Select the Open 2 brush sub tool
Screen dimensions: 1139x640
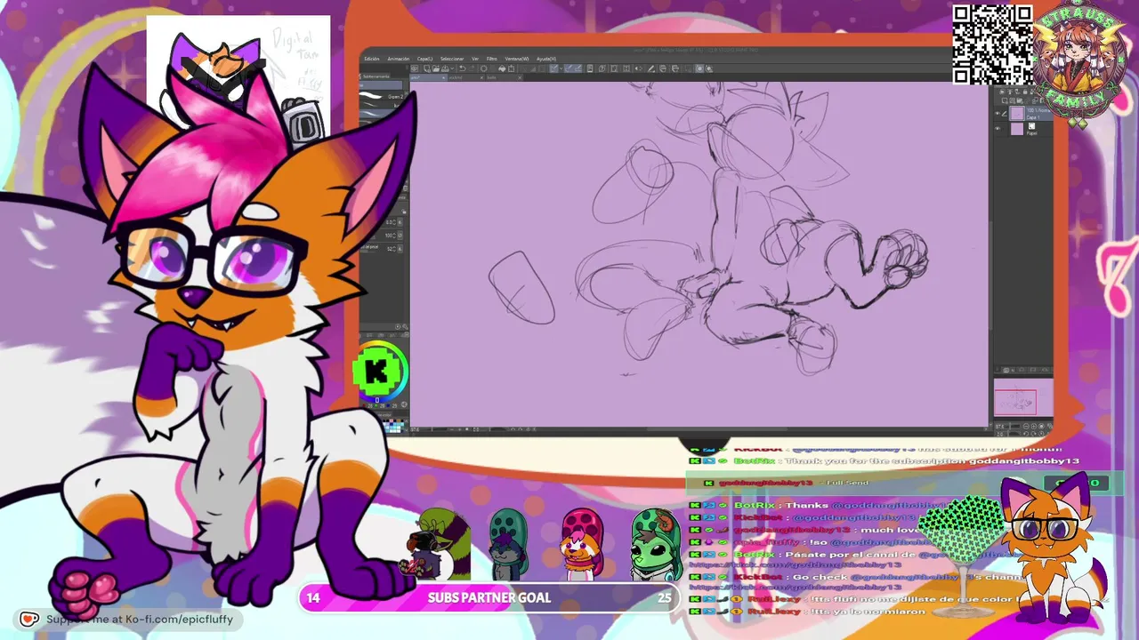[384, 95]
